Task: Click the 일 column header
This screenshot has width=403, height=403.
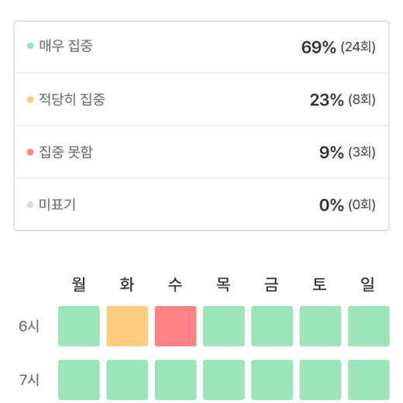Action: pyautogui.click(x=368, y=284)
